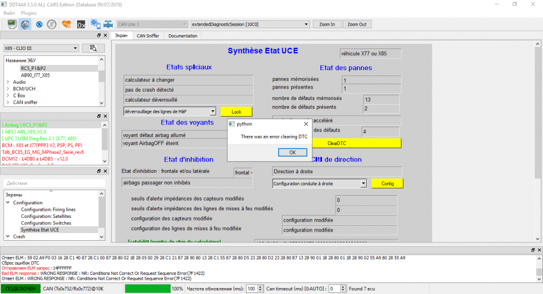Viewport: 543px width, 294px height.
Task: Click the green 100% progress bar
Action: tap(148, 289)
